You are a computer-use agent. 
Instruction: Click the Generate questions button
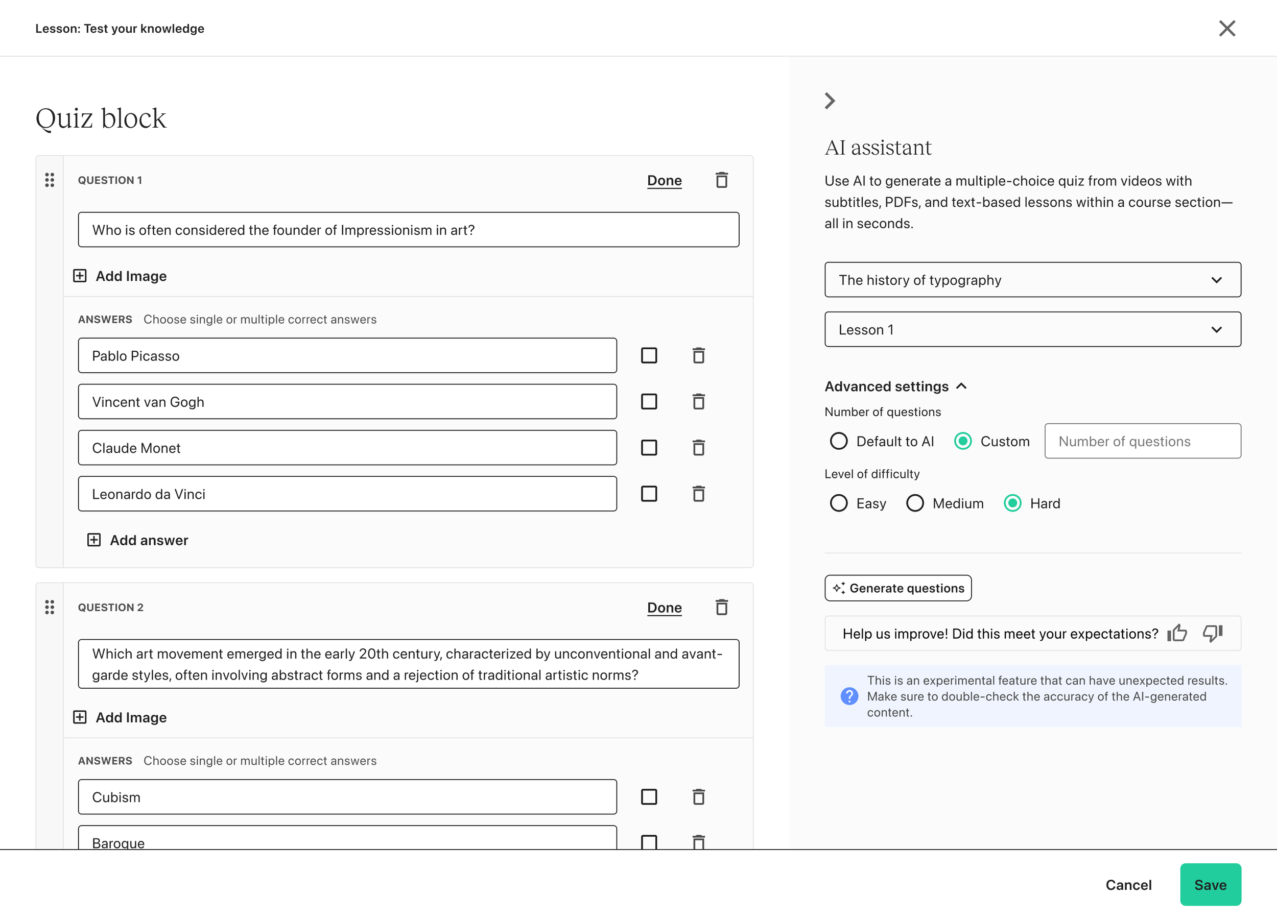(897, 588)
